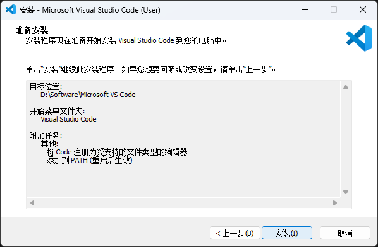Click the 其他 sub-heading
This screenshot has width=378, height=247.
(x=49, y=144)
